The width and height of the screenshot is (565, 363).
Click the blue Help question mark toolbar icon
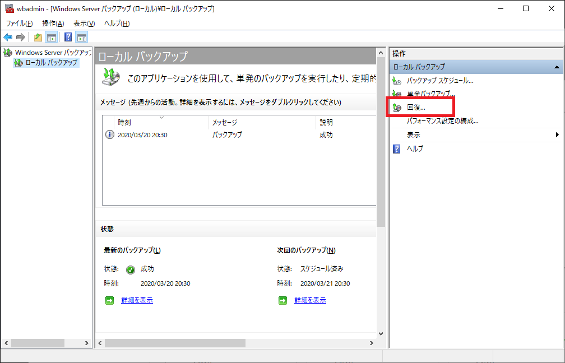68,38
